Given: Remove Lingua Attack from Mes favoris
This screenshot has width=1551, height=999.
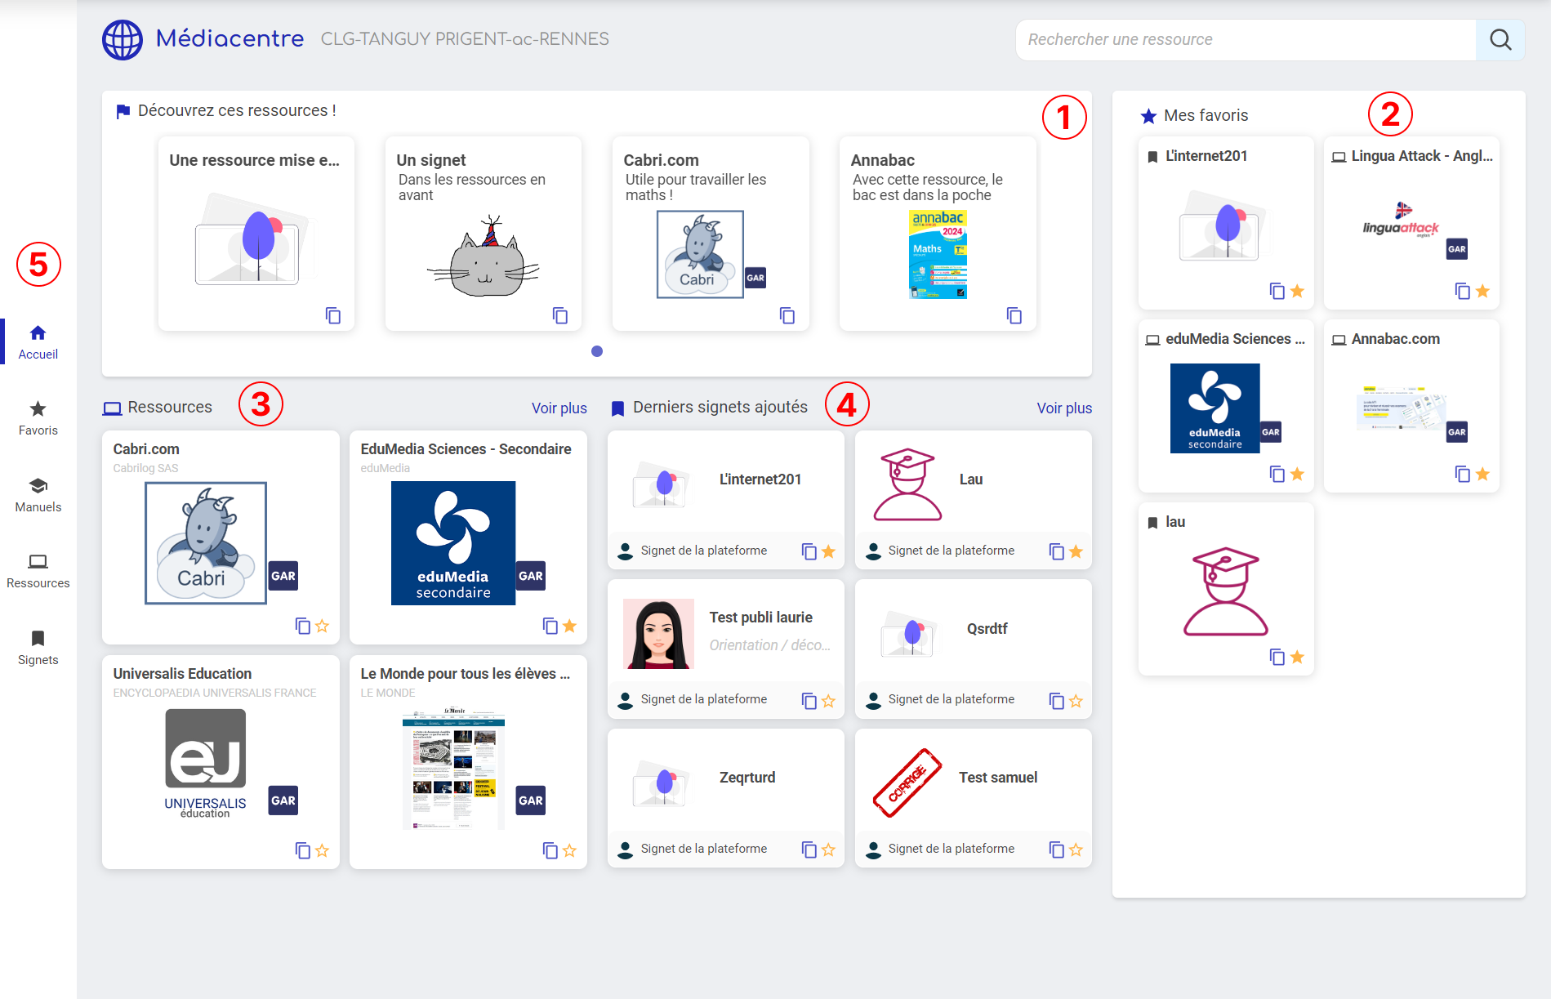Looking at the screenshot, I should pos(1483,291).
